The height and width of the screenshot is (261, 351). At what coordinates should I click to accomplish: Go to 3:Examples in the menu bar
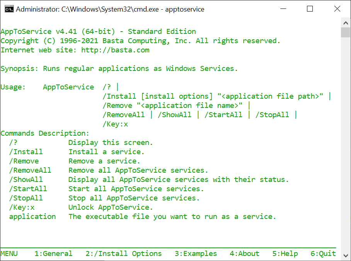[x=196, y=254]
